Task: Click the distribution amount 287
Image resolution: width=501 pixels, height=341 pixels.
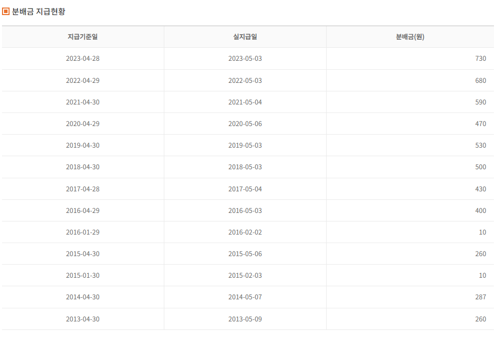Action: click(x=480, y=297)
